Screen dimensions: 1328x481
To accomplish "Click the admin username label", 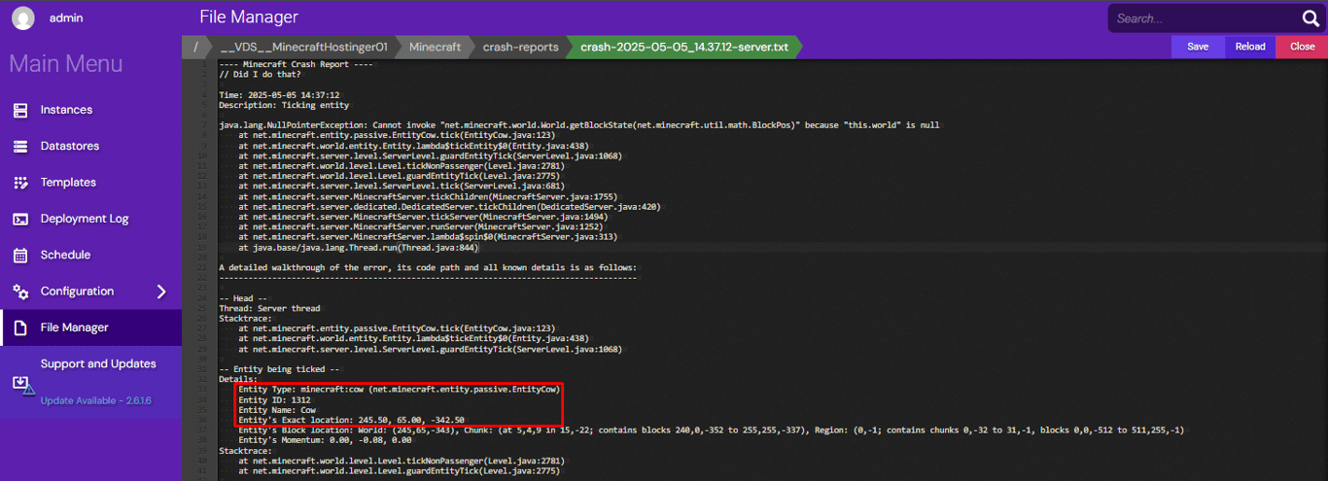I will [65, 17].
